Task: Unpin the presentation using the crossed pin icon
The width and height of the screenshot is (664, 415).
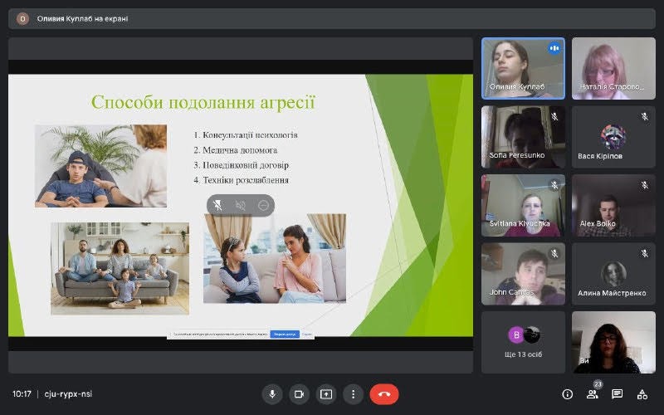Action: tap(217, 205)
